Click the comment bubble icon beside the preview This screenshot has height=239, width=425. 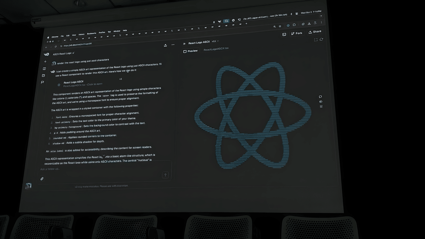(x=321, y=97)
